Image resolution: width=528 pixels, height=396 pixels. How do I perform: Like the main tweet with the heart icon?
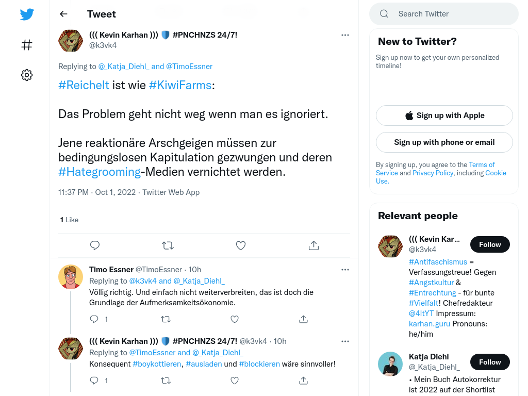pos(241,245)
